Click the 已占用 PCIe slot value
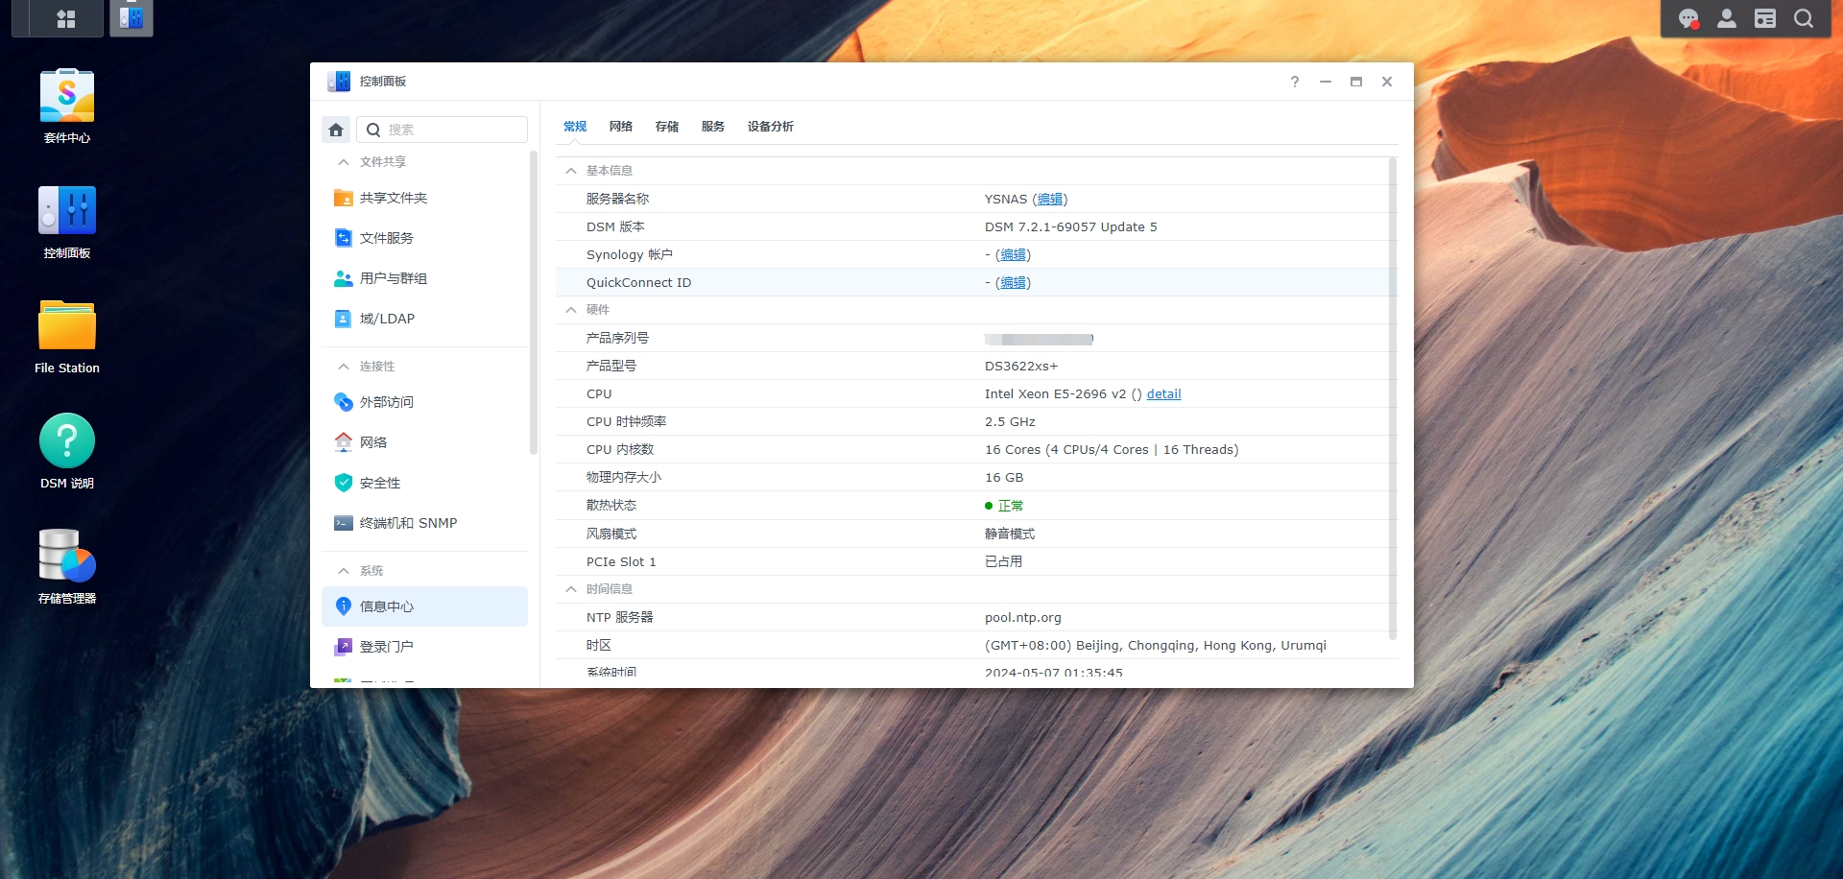The image size is (1843, 879). 1003,562
